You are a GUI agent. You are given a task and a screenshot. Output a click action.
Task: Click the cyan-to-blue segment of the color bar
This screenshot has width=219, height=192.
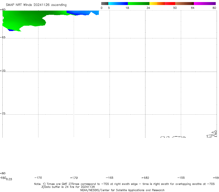pos(118,4)
